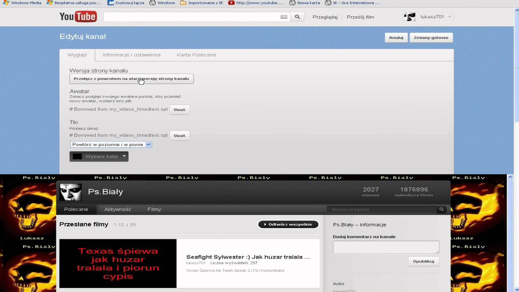
Task: Open Seafight Sylwester video title
Action: coord(248,257)
